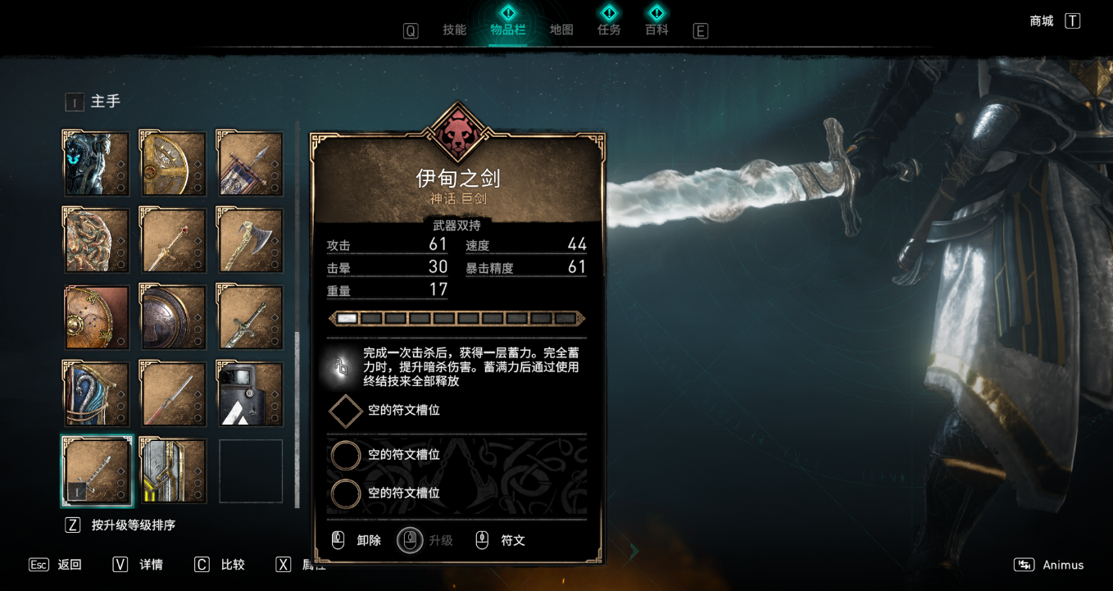Click the 符文 rune button

500,540
